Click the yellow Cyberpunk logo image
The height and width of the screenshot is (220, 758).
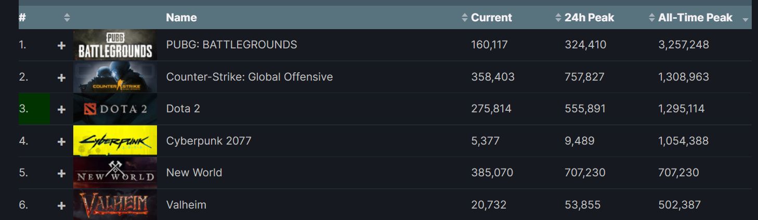(115, 140)
